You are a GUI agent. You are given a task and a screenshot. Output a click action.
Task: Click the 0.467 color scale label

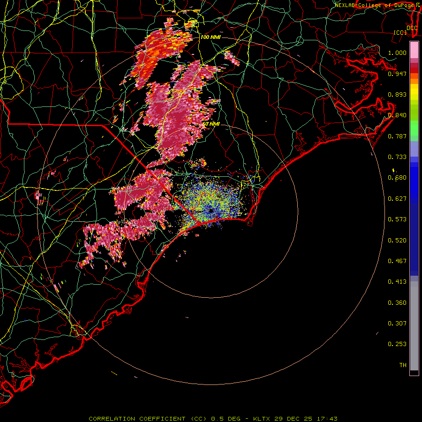pos(397,261)
